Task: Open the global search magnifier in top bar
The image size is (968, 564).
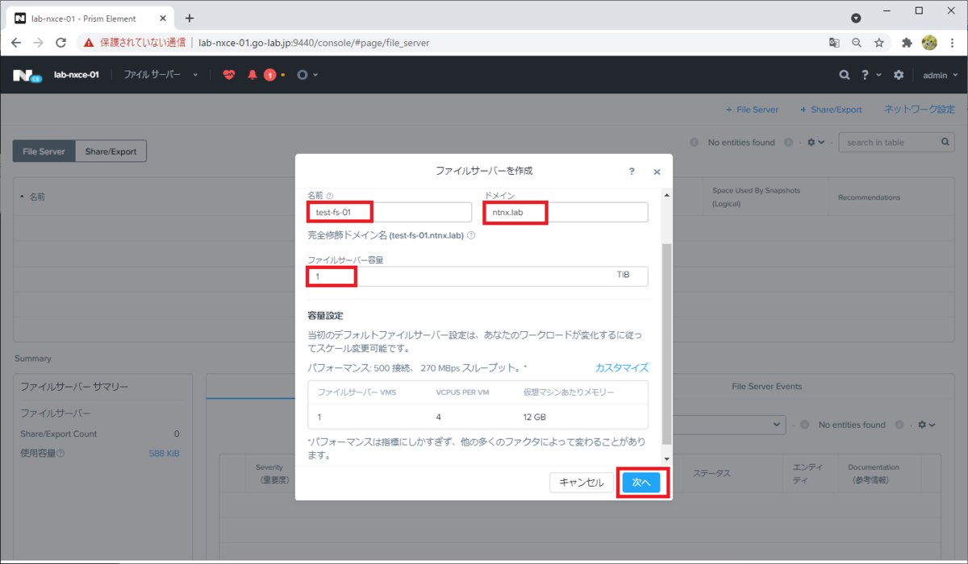Action: point(844,75)
